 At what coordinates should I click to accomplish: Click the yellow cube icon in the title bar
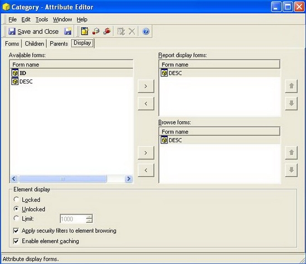pos(6,7)
